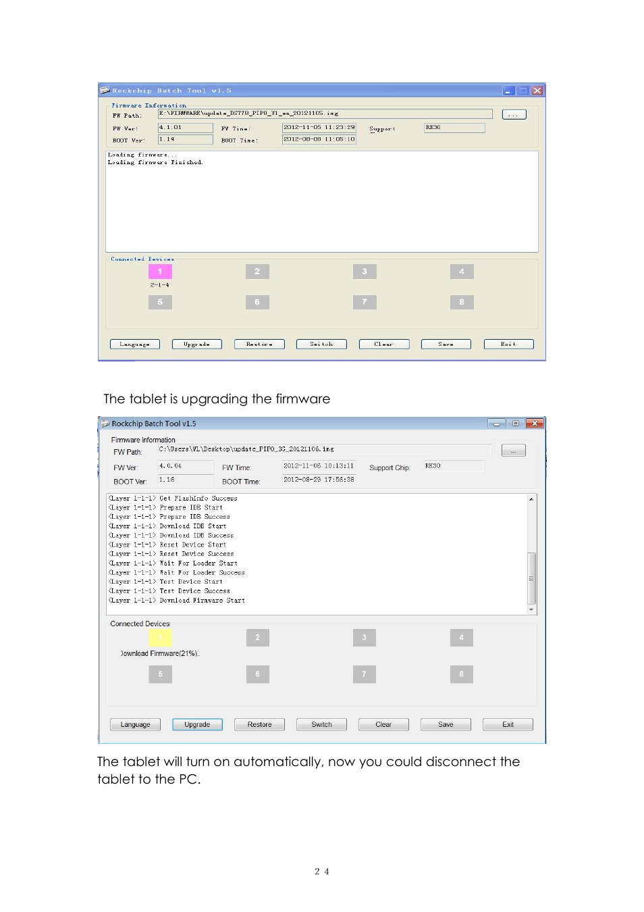
Task: Click the log scrollbar down arrow
Action: point(532,609)
